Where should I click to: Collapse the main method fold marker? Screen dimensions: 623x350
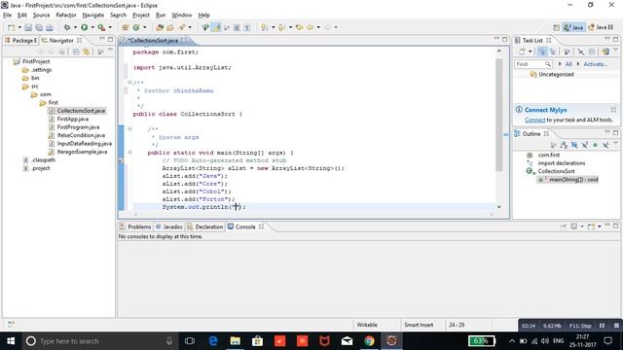pos(129,153)
